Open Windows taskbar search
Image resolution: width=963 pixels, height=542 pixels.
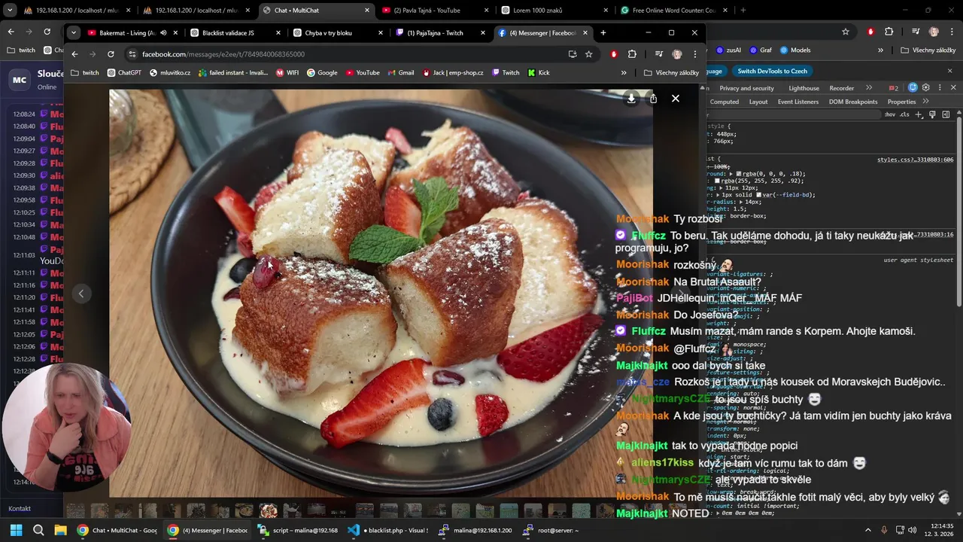coord(38,530)
